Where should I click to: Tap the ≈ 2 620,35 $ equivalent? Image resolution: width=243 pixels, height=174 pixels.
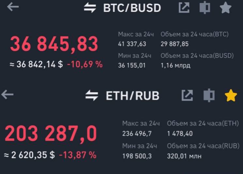(29, 155)
